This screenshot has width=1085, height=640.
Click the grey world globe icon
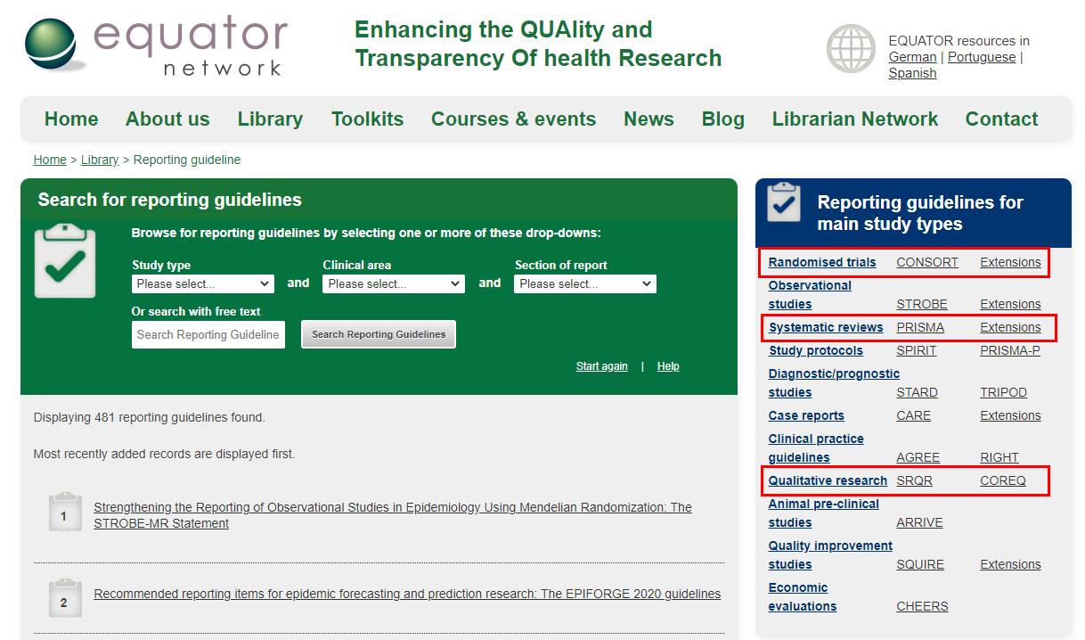(851, 48)
